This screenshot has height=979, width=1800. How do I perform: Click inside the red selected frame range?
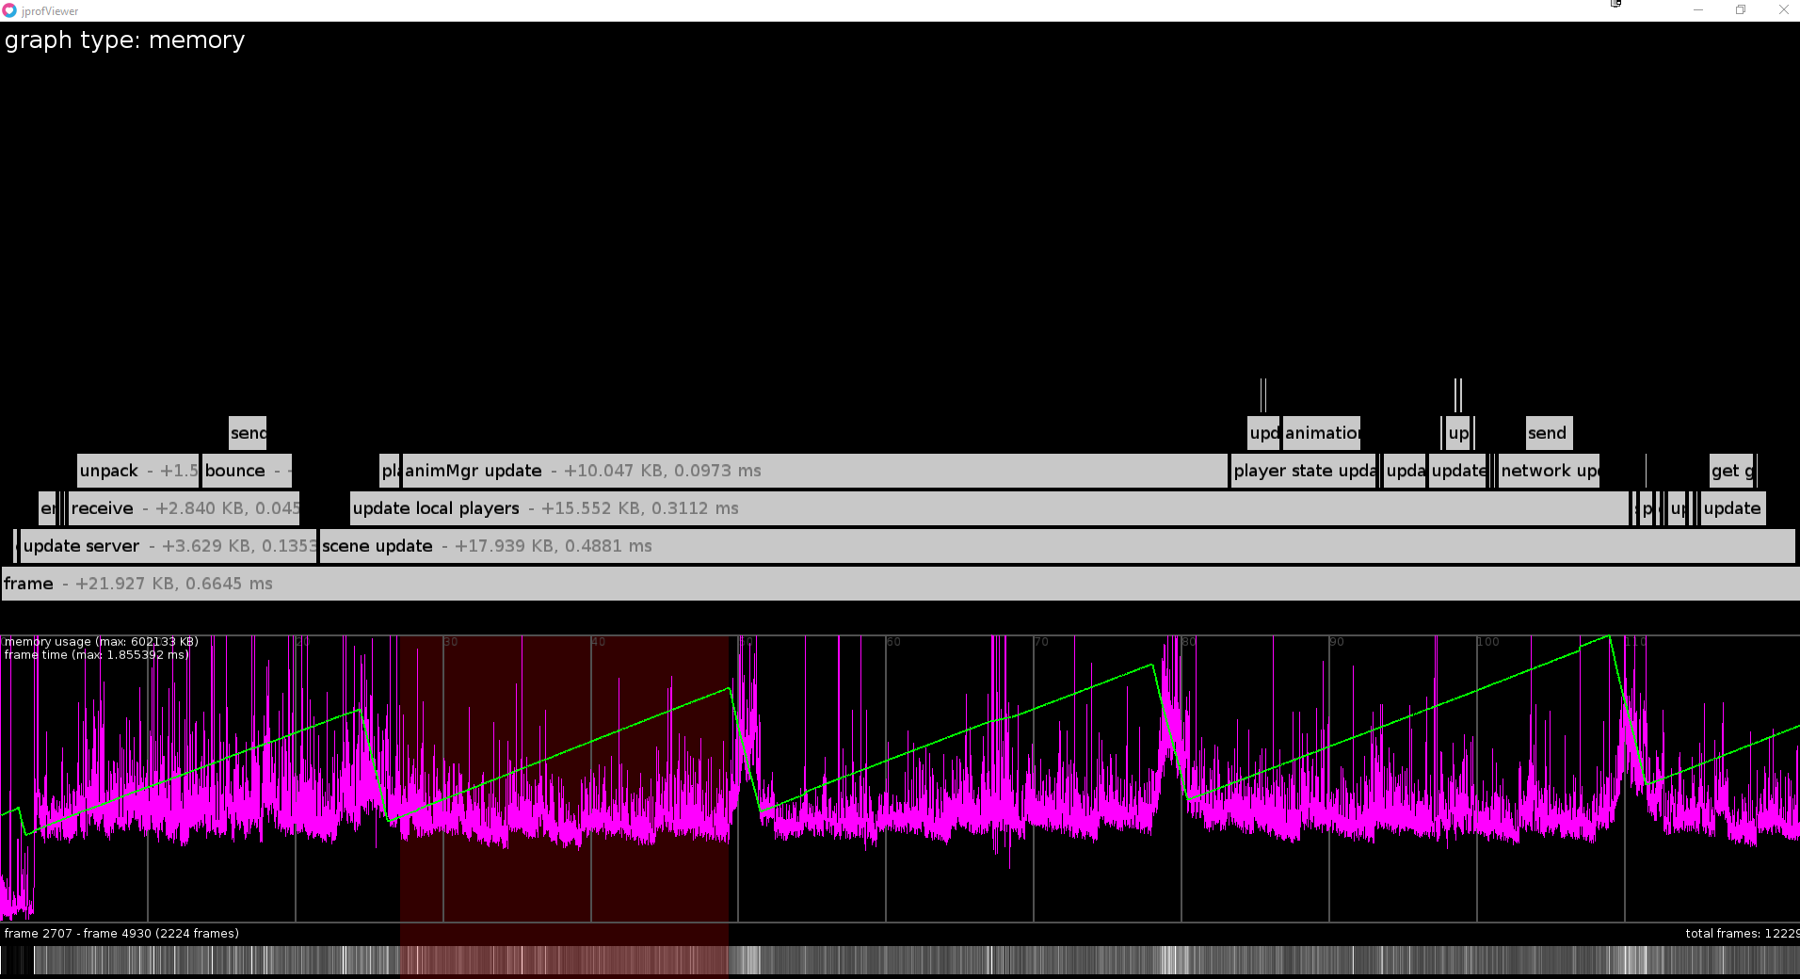click(564, 778)
